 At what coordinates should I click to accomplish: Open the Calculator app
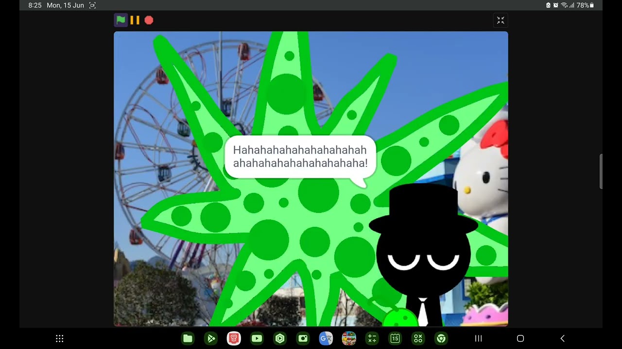tap(372, 338)
